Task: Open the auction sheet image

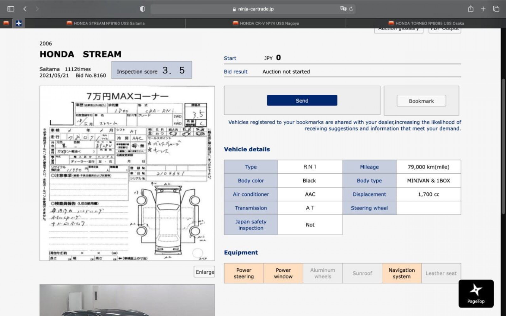Action: coord(127,173)
